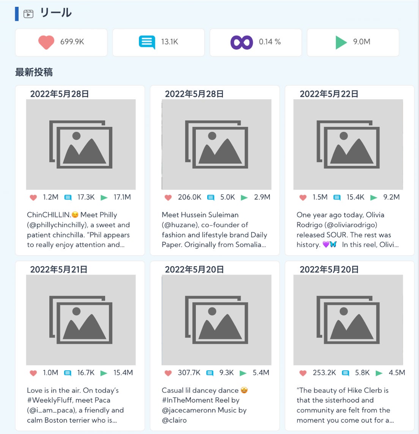The width and height of the screenshot is (419, 434).
Task: Select the truncated ChinCHILLIN caption text
Action: coord(79,230)
